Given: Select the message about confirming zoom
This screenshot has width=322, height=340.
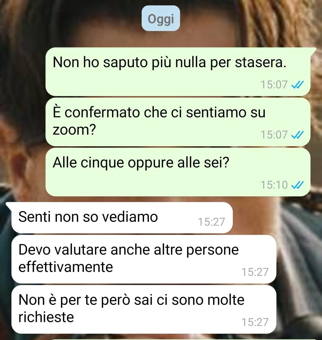Looking at the screenshot, I should click(178, 122).
